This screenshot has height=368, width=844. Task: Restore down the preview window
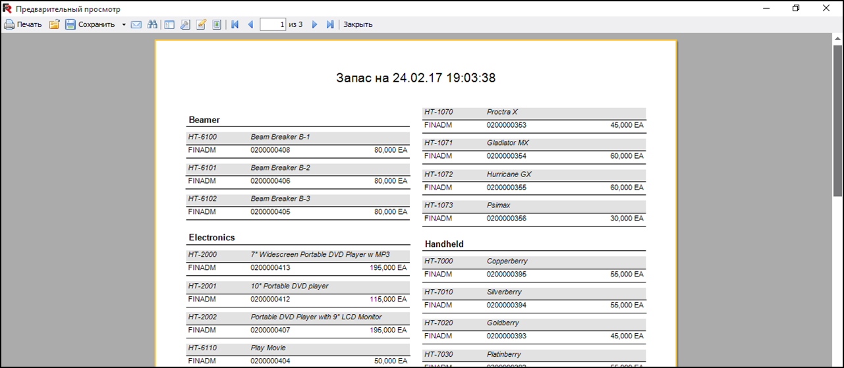click(x=796, y=9)
